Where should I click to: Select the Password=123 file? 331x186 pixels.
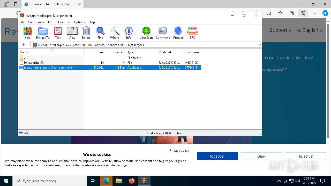tap(110, 63)
